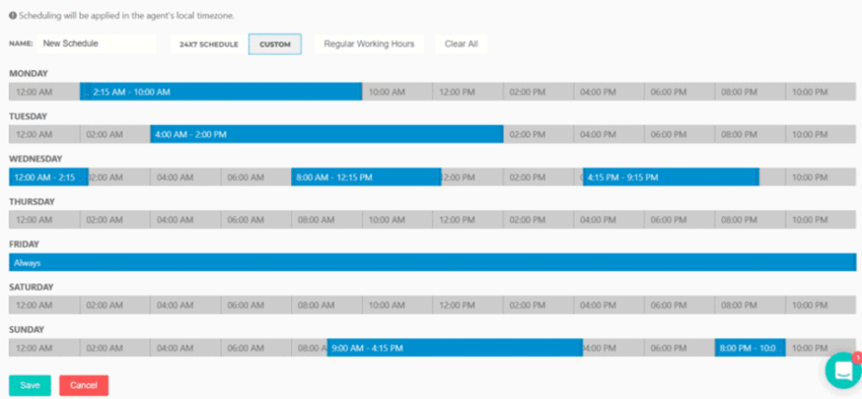This screenshot has height=399, width=862.
Task: Select Sunday 8:00 PM evening block
Action: 750,348
